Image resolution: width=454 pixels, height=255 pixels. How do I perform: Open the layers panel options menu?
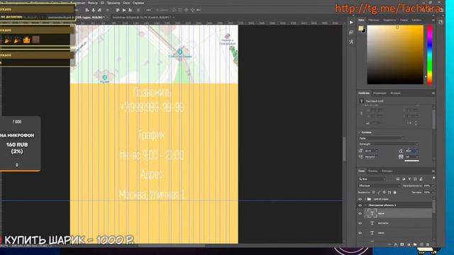tap(433, 171)
